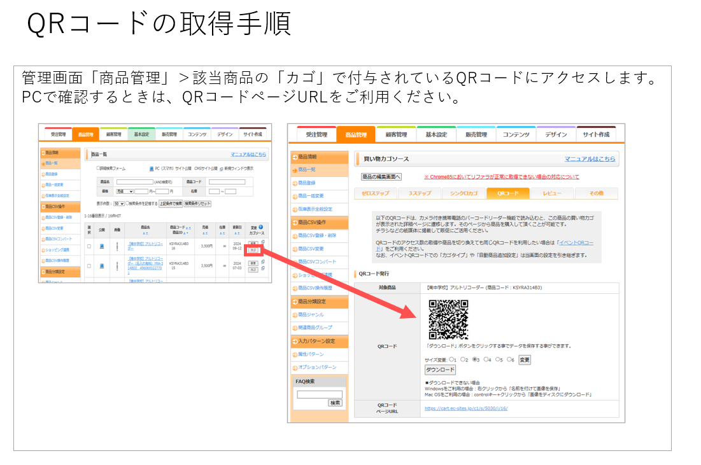Open 商品CSV変更 in the right sidebar

[311, 249]
